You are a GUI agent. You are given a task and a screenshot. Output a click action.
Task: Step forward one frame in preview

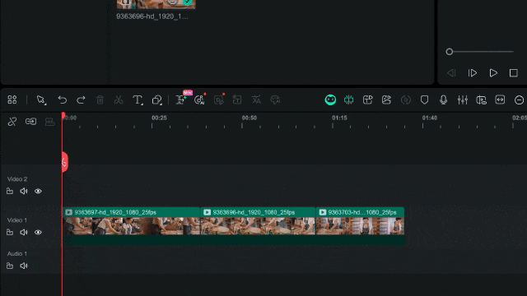point(473,73)
